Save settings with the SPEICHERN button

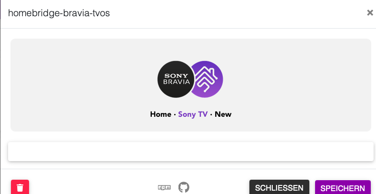coord(343,187)
